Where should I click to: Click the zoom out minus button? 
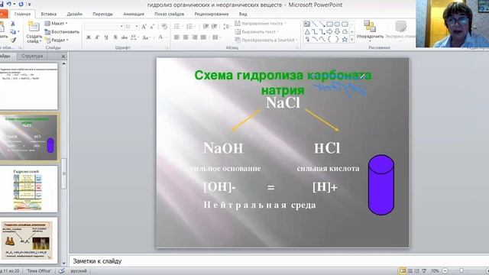[445, 271]
